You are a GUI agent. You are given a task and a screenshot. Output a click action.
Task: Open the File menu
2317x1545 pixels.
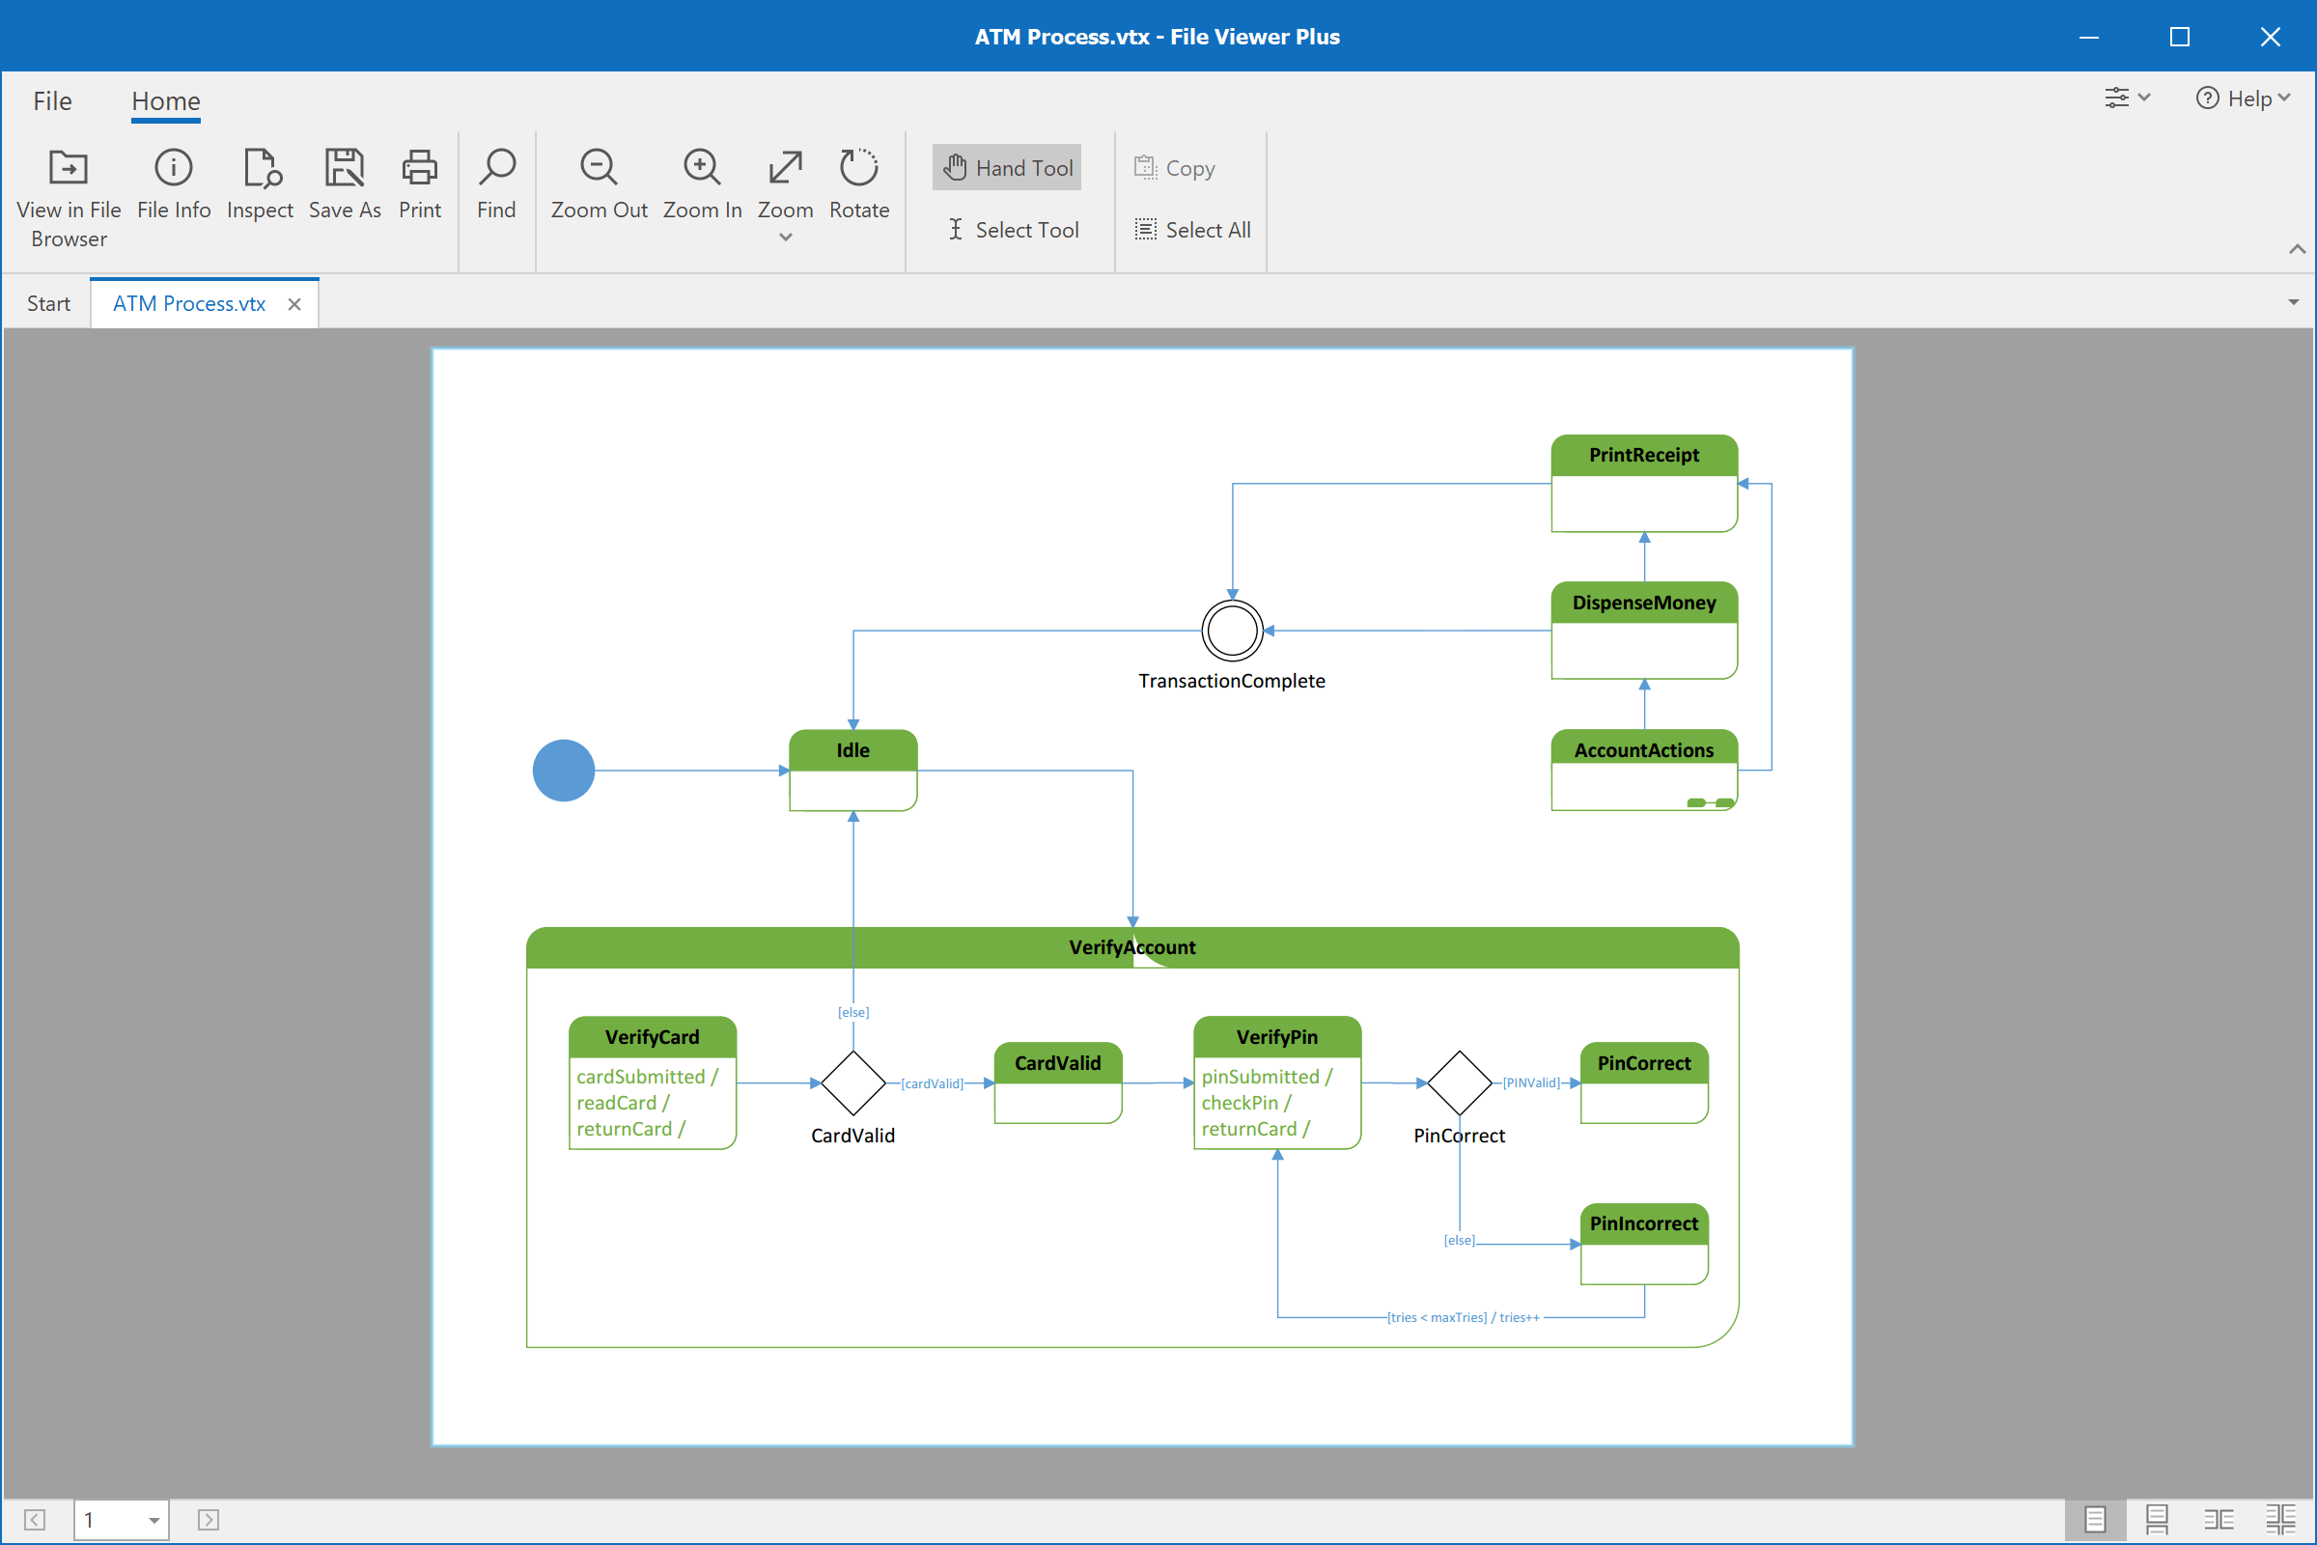pyautogui.click(x=52, y=100)
